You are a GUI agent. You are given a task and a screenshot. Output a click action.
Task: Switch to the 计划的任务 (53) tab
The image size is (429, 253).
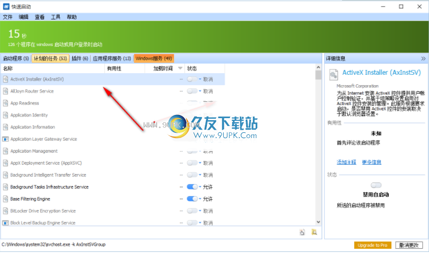tap(50, 59)
